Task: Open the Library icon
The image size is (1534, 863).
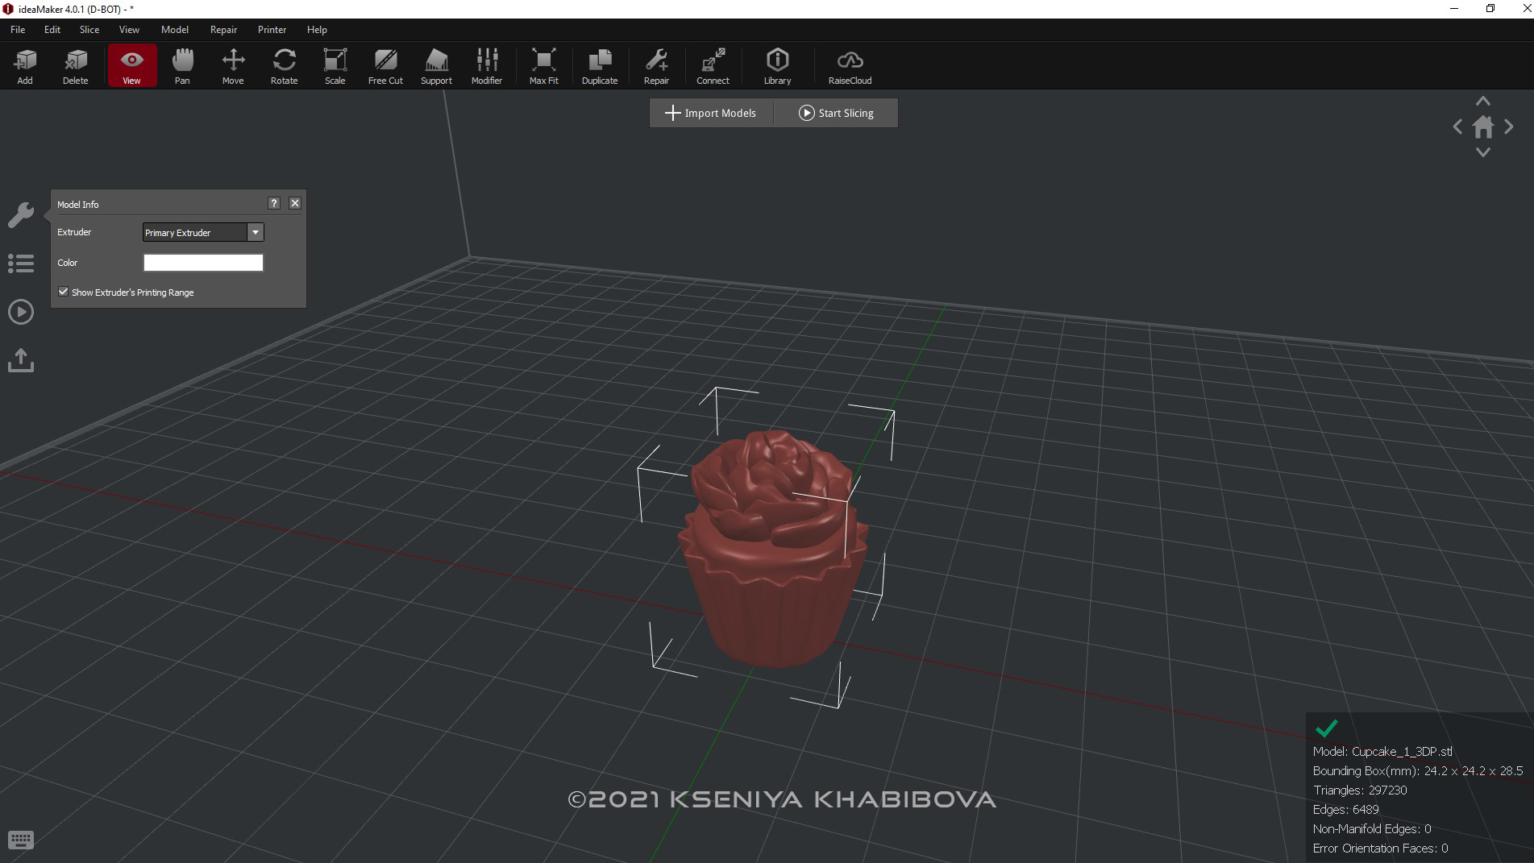Action: point(777,66)
